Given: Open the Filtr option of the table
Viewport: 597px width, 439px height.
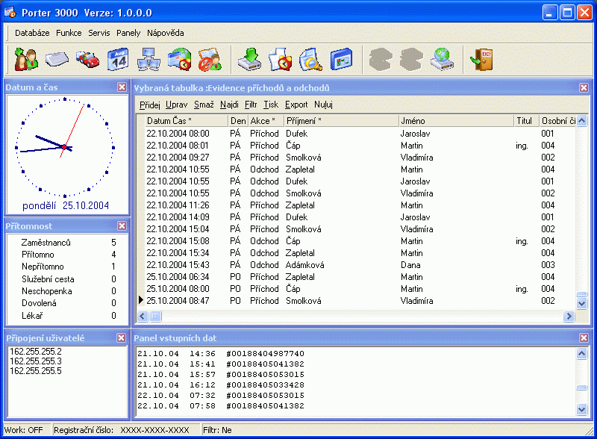Looking at the screenshot, I should click(251, 105).
